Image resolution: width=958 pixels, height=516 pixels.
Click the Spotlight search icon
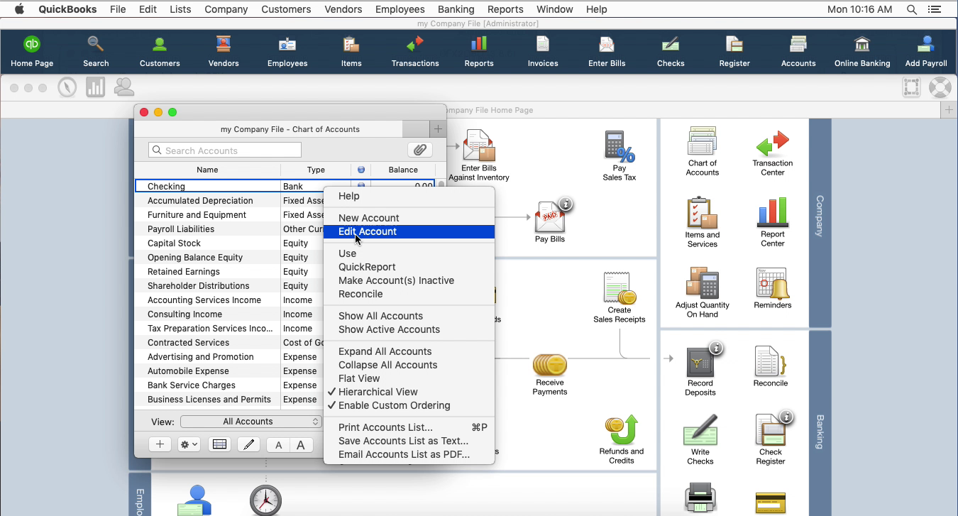(x=911, y=9)
